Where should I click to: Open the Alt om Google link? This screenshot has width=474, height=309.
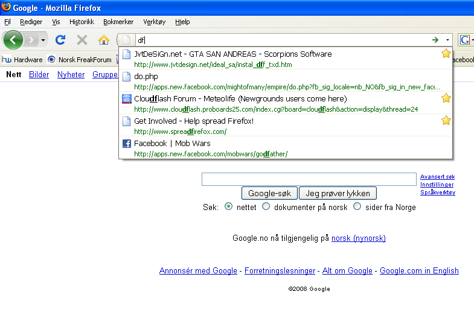point(347,270)
